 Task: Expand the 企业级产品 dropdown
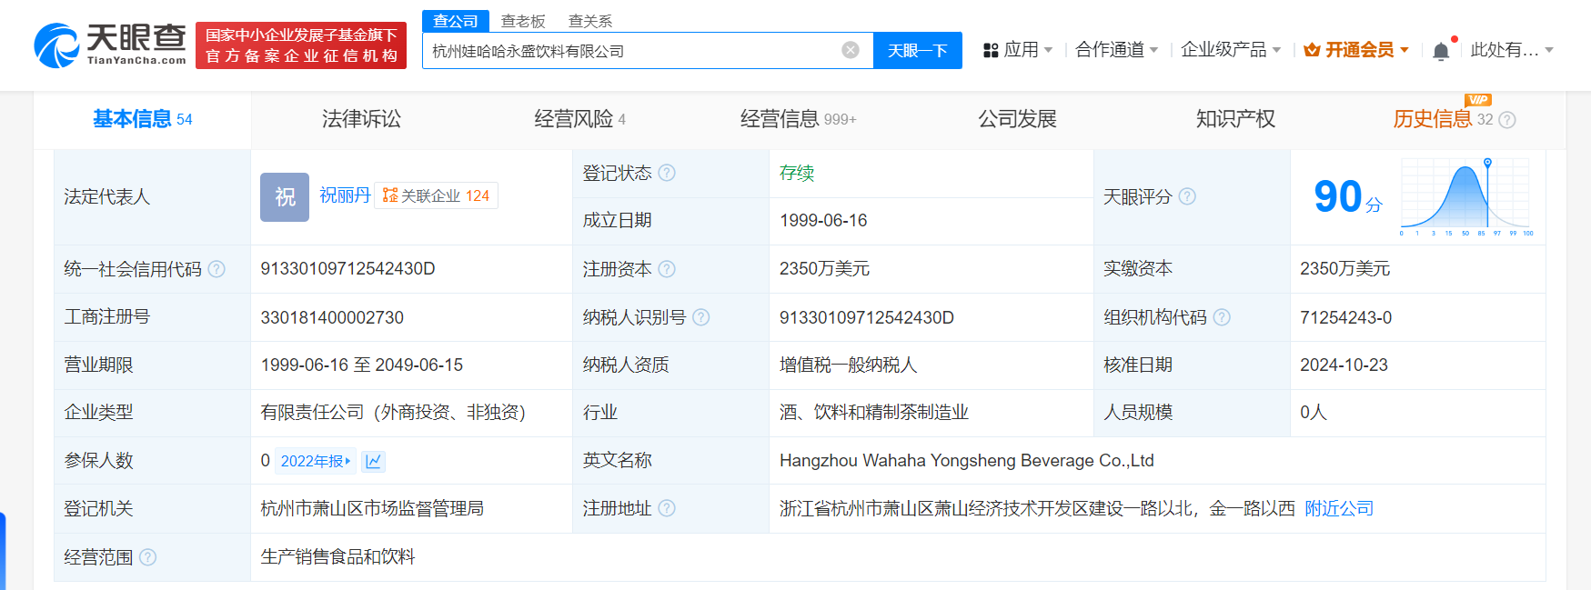point(1276,50)
